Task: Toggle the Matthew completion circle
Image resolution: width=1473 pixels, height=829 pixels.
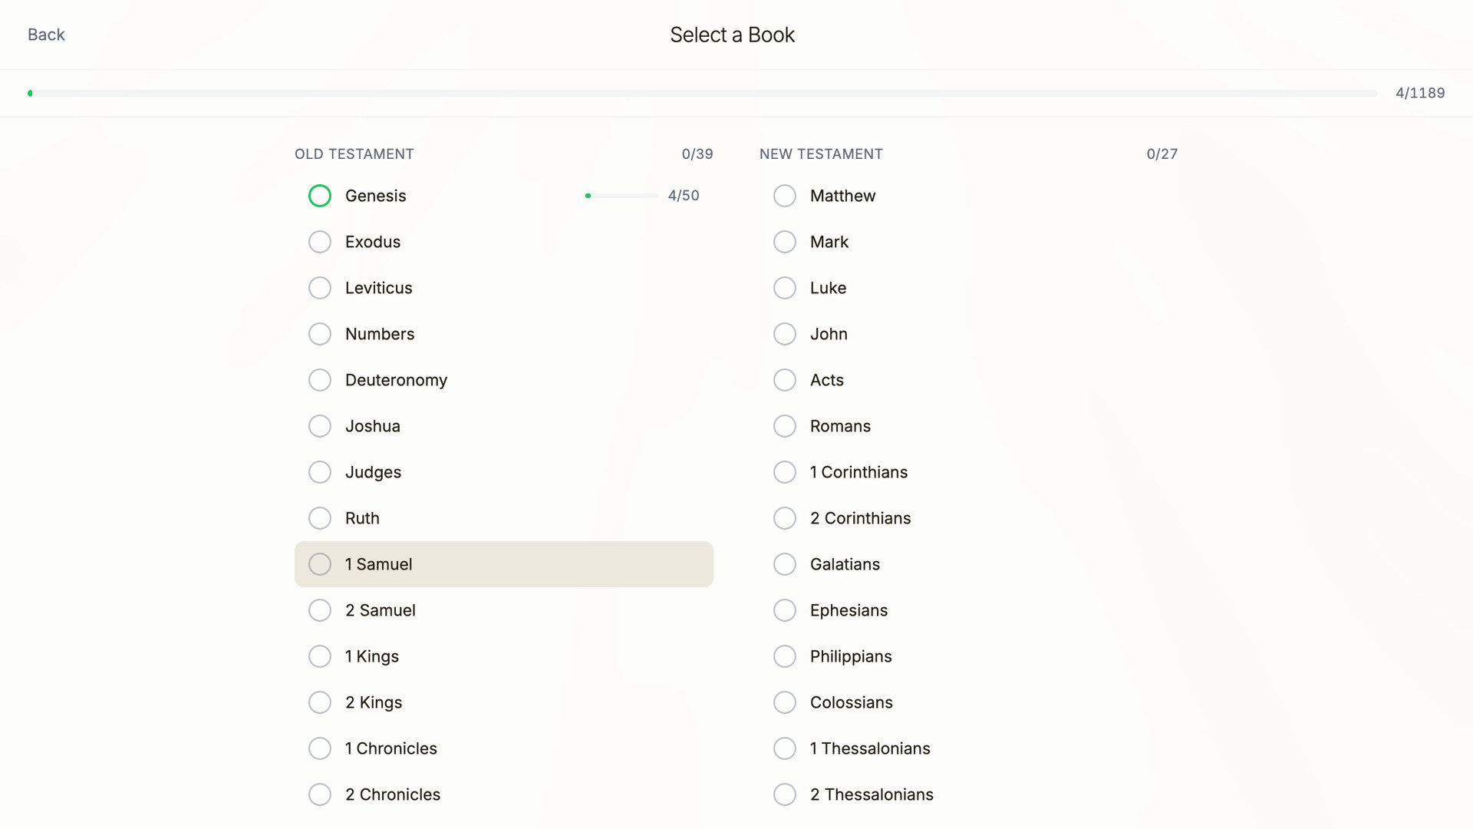Action: [785, 196]
